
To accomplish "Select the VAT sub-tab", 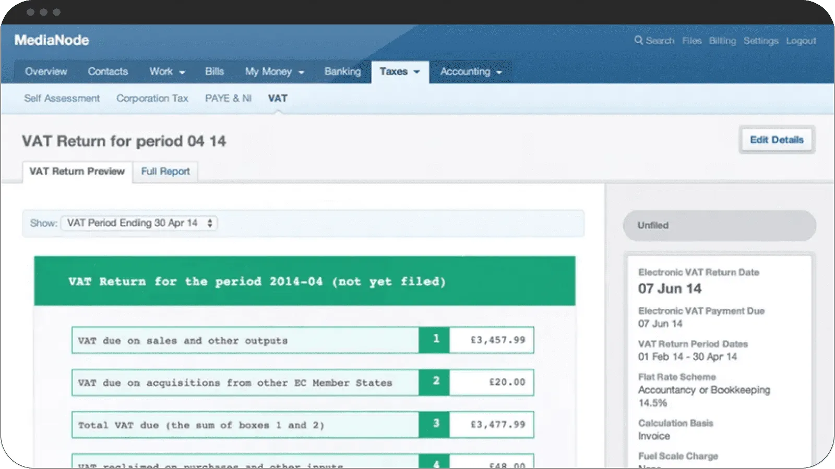I will 278,98.
